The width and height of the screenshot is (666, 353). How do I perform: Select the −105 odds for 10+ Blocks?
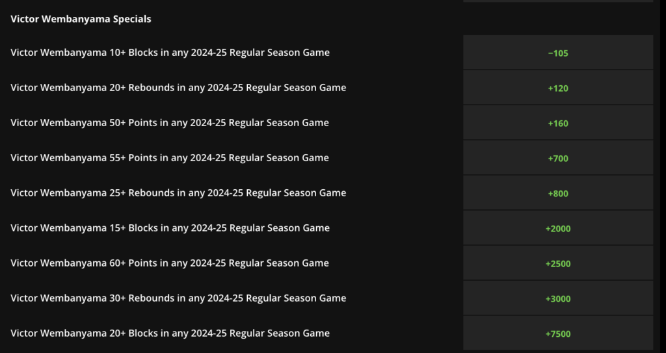558,53
